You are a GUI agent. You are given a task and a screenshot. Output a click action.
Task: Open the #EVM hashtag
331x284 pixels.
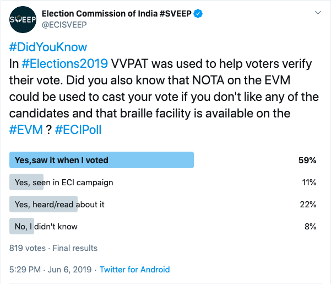pos(26,130)
